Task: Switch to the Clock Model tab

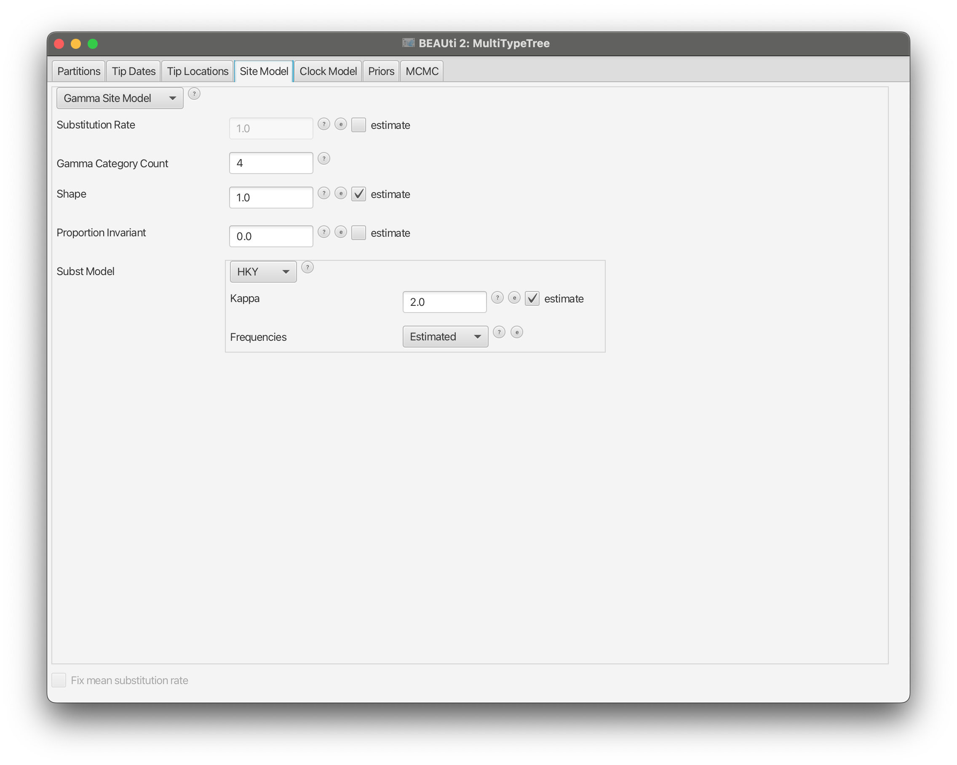Action: 328,72
